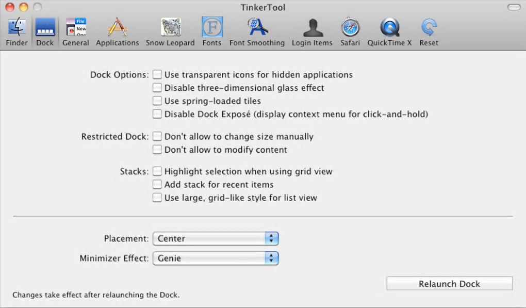The height and width of the screenshot is (308, 526).
Task: Enable transparent icons for hidden applications
Action: tap(157, 75)
